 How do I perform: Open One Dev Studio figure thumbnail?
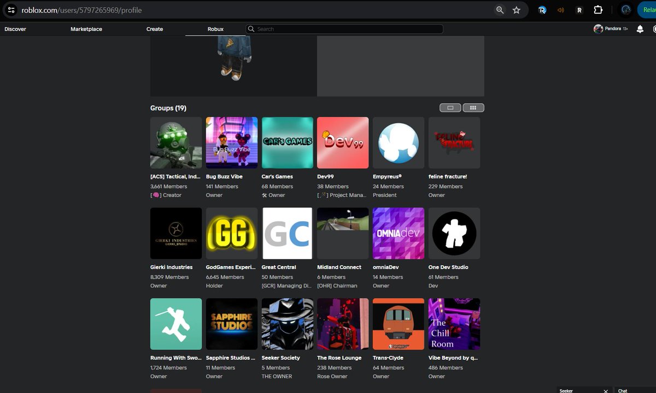(454, 233)
